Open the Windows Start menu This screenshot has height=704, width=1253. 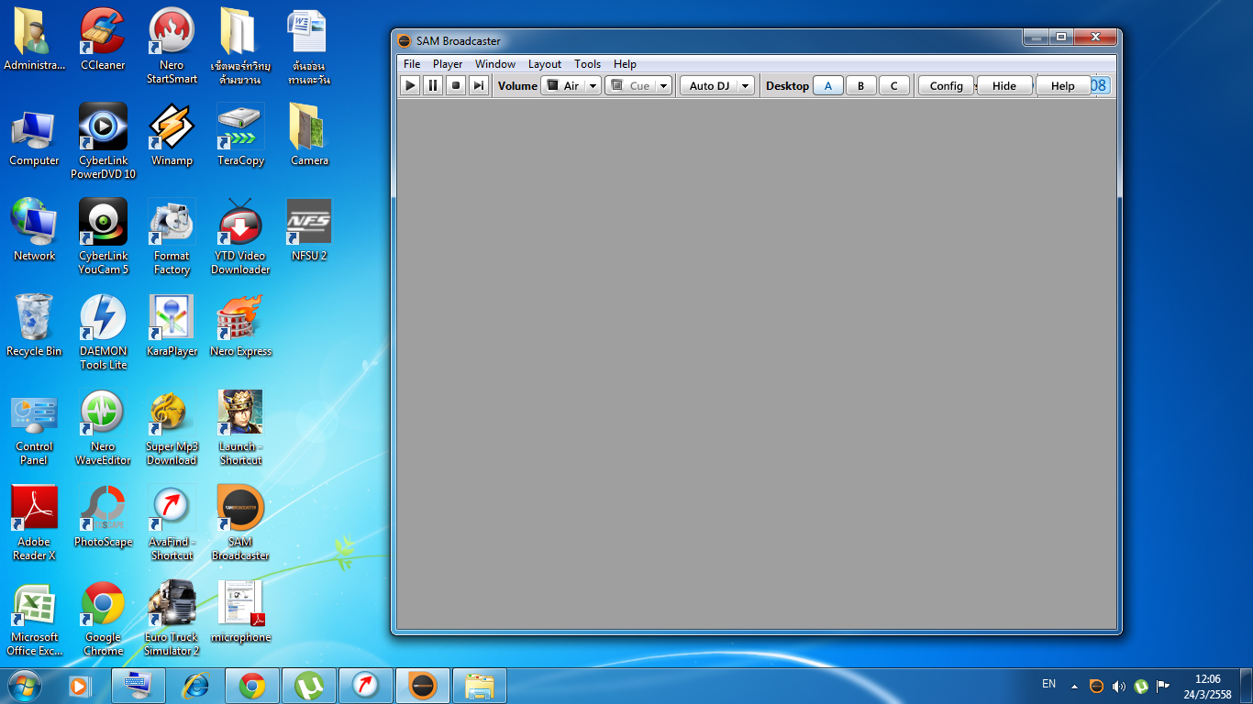25,686
